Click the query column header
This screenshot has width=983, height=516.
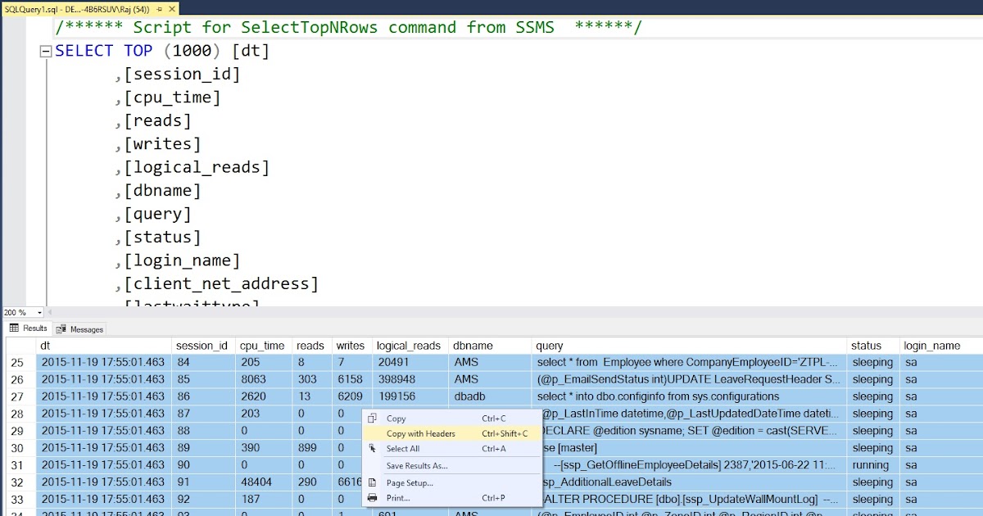tap(547, 345)
